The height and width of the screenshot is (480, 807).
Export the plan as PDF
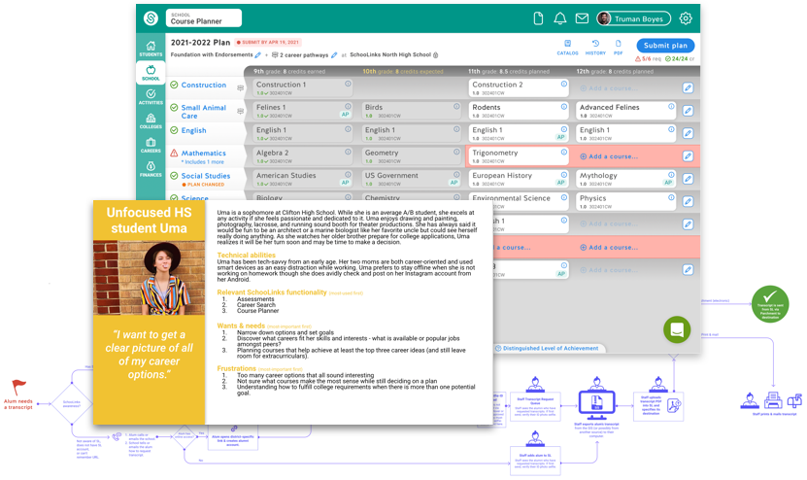tap(618, 48)
